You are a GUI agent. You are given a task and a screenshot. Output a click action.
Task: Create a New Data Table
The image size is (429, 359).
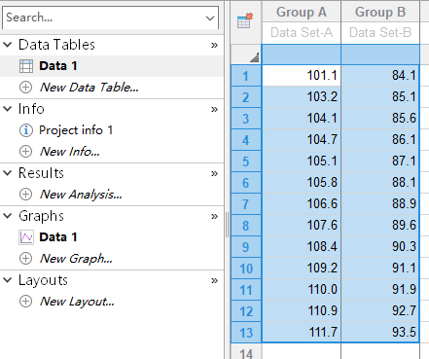coord(89,88)
